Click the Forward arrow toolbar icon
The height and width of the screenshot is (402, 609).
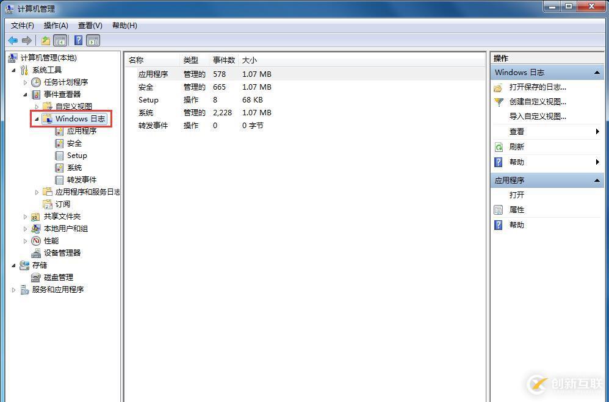27,40
